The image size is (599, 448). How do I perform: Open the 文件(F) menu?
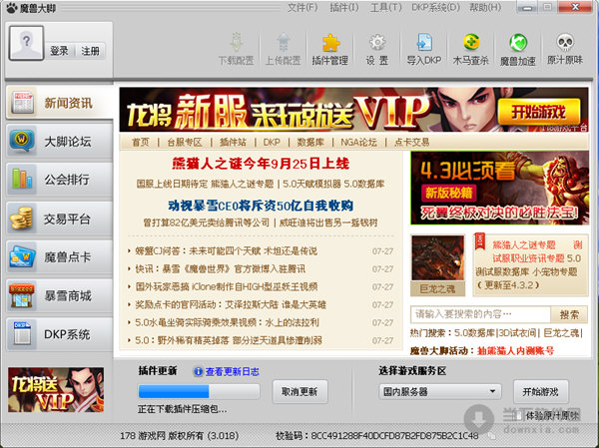(x=302, y=8)
